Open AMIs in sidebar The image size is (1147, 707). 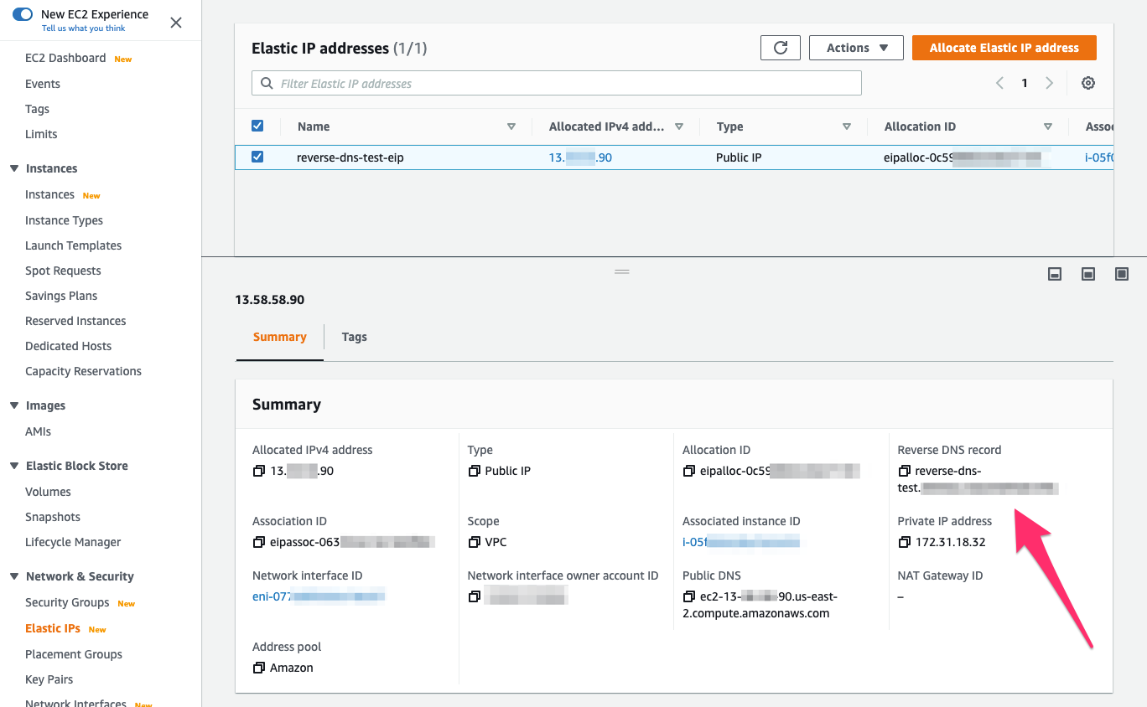(x=38, y=431)
